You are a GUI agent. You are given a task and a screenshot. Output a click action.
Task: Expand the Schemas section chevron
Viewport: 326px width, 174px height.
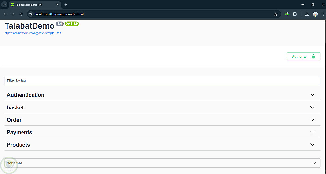click(314, 163)
